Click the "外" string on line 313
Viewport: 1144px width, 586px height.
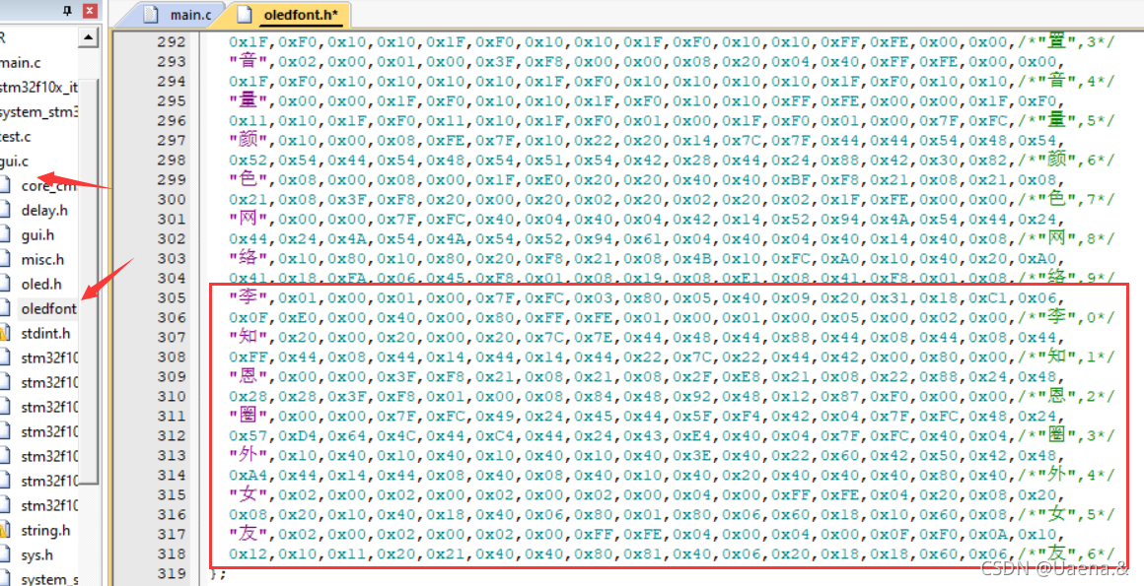pos(250,455)
